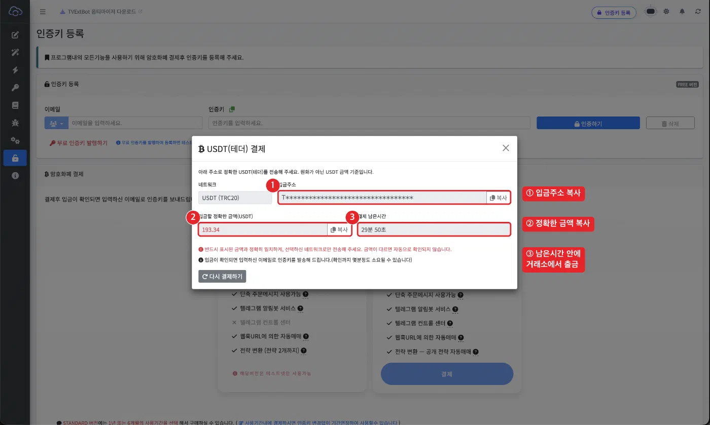Close the USDT payment dialog

coord(506,148)
